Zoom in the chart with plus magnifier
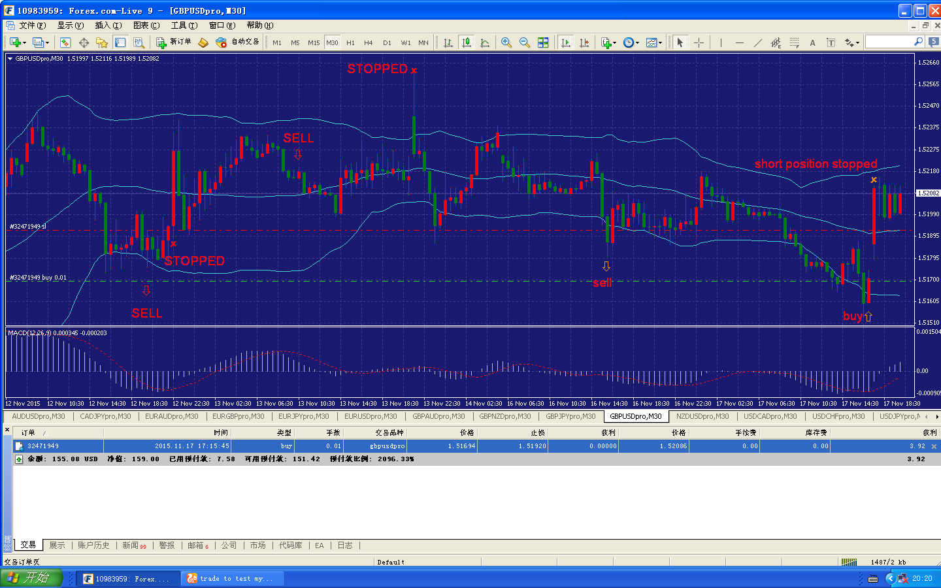This screenshot has width=941, height=588. [x=506, y=42]
